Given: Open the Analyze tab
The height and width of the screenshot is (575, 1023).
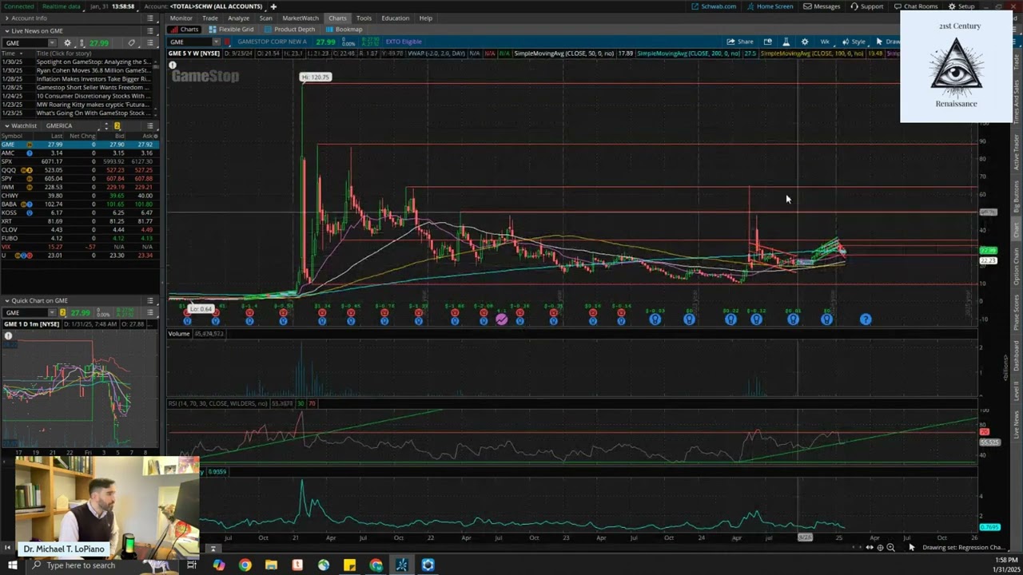Looking at the screenshot, I should pos(238,18).
